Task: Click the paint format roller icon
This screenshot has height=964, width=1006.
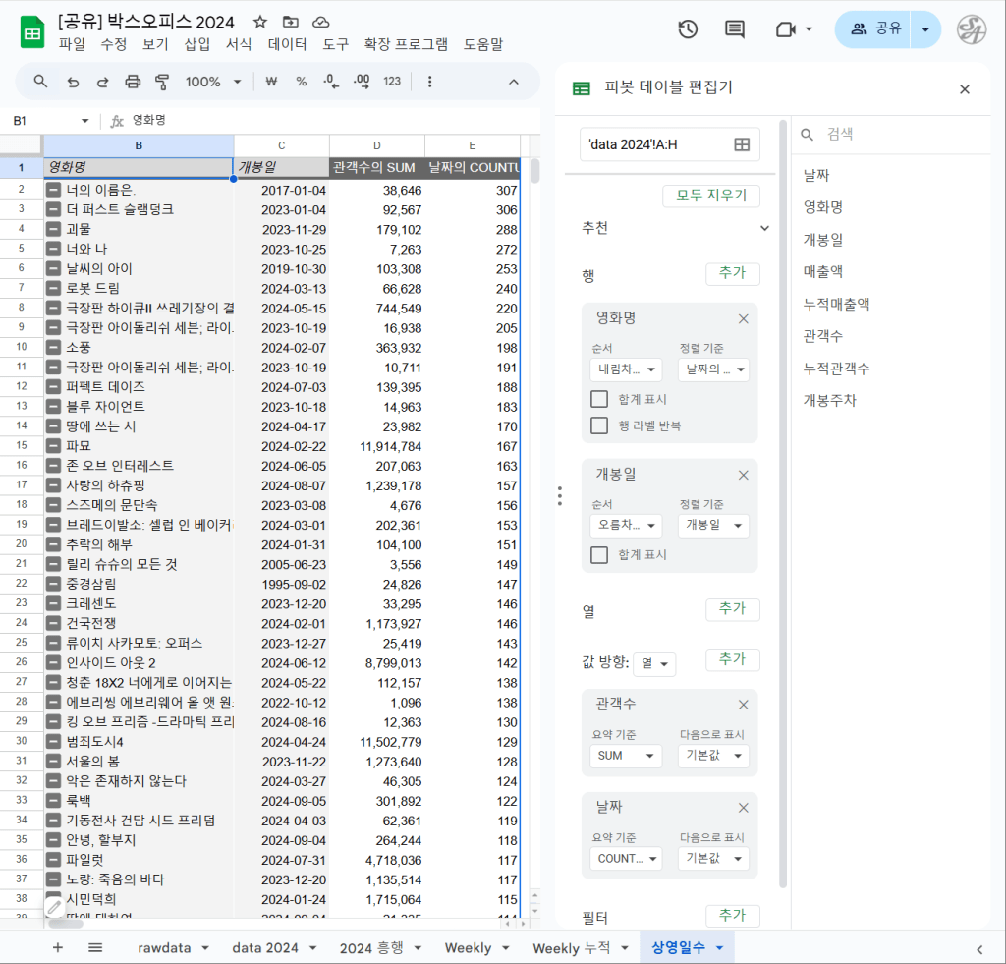Action: tap(162, 82)
